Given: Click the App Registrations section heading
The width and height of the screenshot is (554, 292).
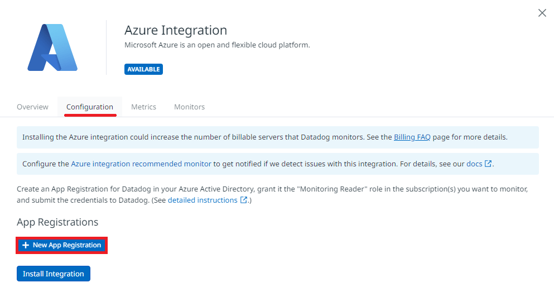Looking at the screenshot, I should point(57,222).
